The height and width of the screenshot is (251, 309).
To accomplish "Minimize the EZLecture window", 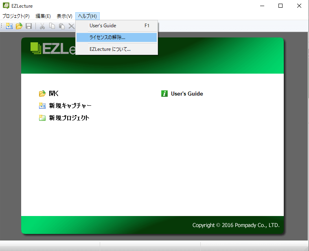I will 262,6.
